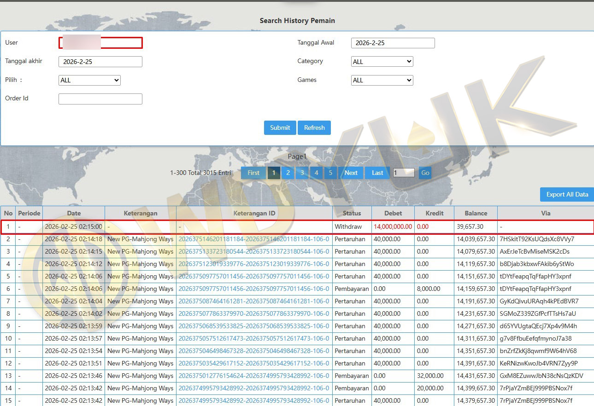Click the Refresh button

click(x=314, y=128)
